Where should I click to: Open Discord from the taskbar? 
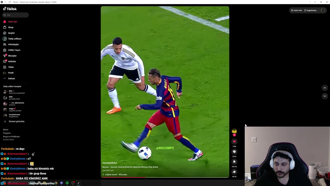(x=62, y=183)
